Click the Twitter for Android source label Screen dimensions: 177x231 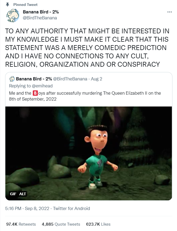(x=71, y=208)
